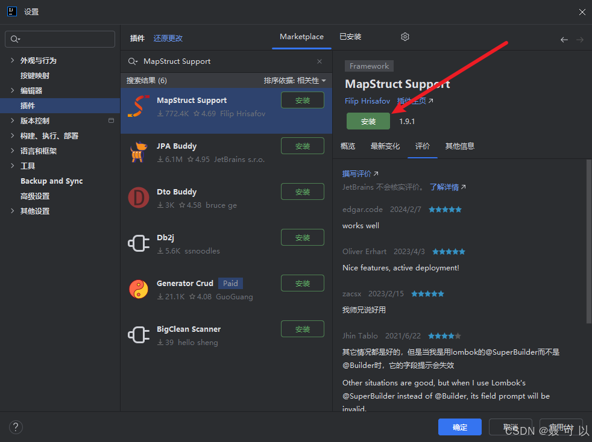Install MapStruct Support from detail panel
Image resolution: width=592 pixels, height=442 pixels.
pyautogui.click(x=368, y=121)
